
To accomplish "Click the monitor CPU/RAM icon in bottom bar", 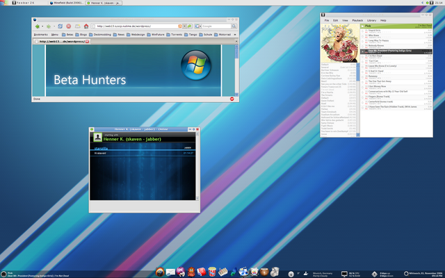I will pyautogui.click(x=344, y=274).
